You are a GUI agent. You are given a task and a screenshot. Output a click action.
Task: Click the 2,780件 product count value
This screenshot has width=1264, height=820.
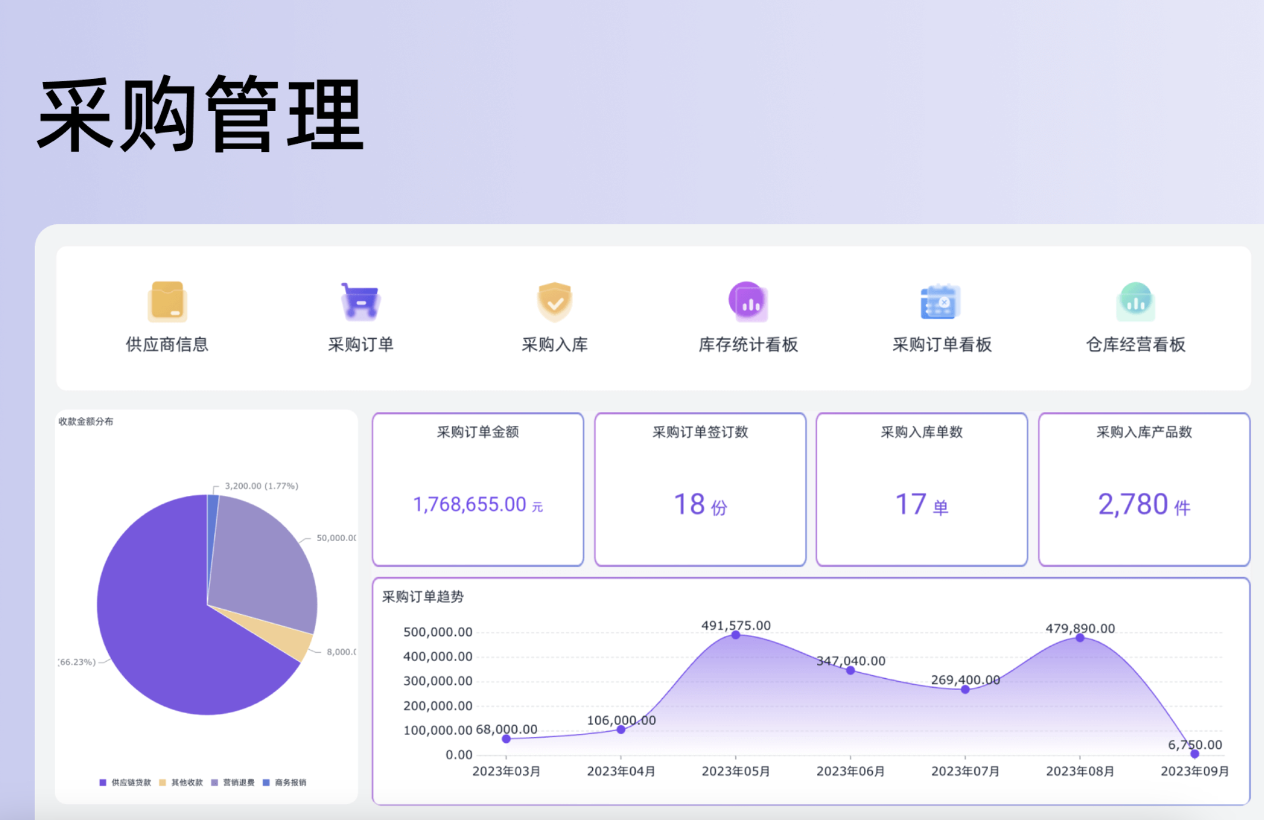pos(1144,504)
